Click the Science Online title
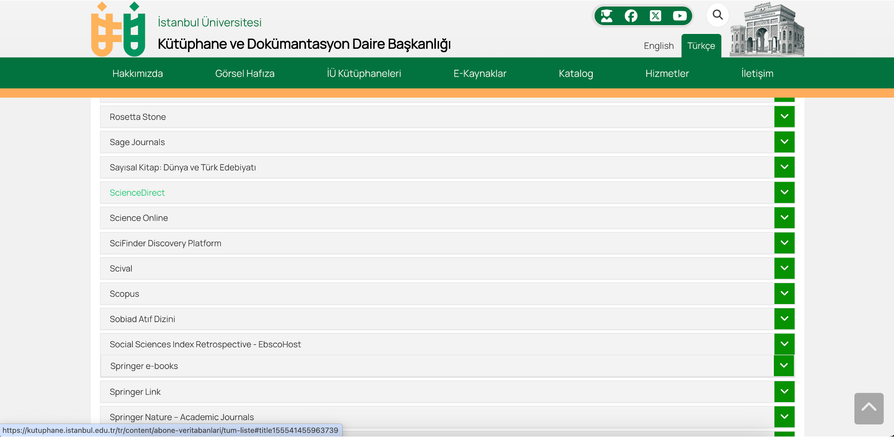Image resolution: width=894 pixels, height=437 pixels. click(x=139, y=218)
